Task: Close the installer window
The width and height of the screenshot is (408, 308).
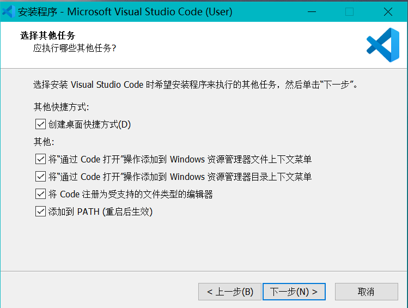Action: tap(388, 11)
